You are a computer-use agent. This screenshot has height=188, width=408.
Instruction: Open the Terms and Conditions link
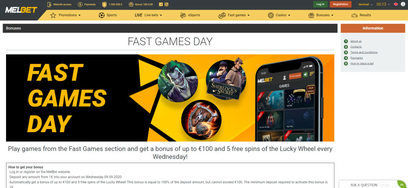coord(364,52)
